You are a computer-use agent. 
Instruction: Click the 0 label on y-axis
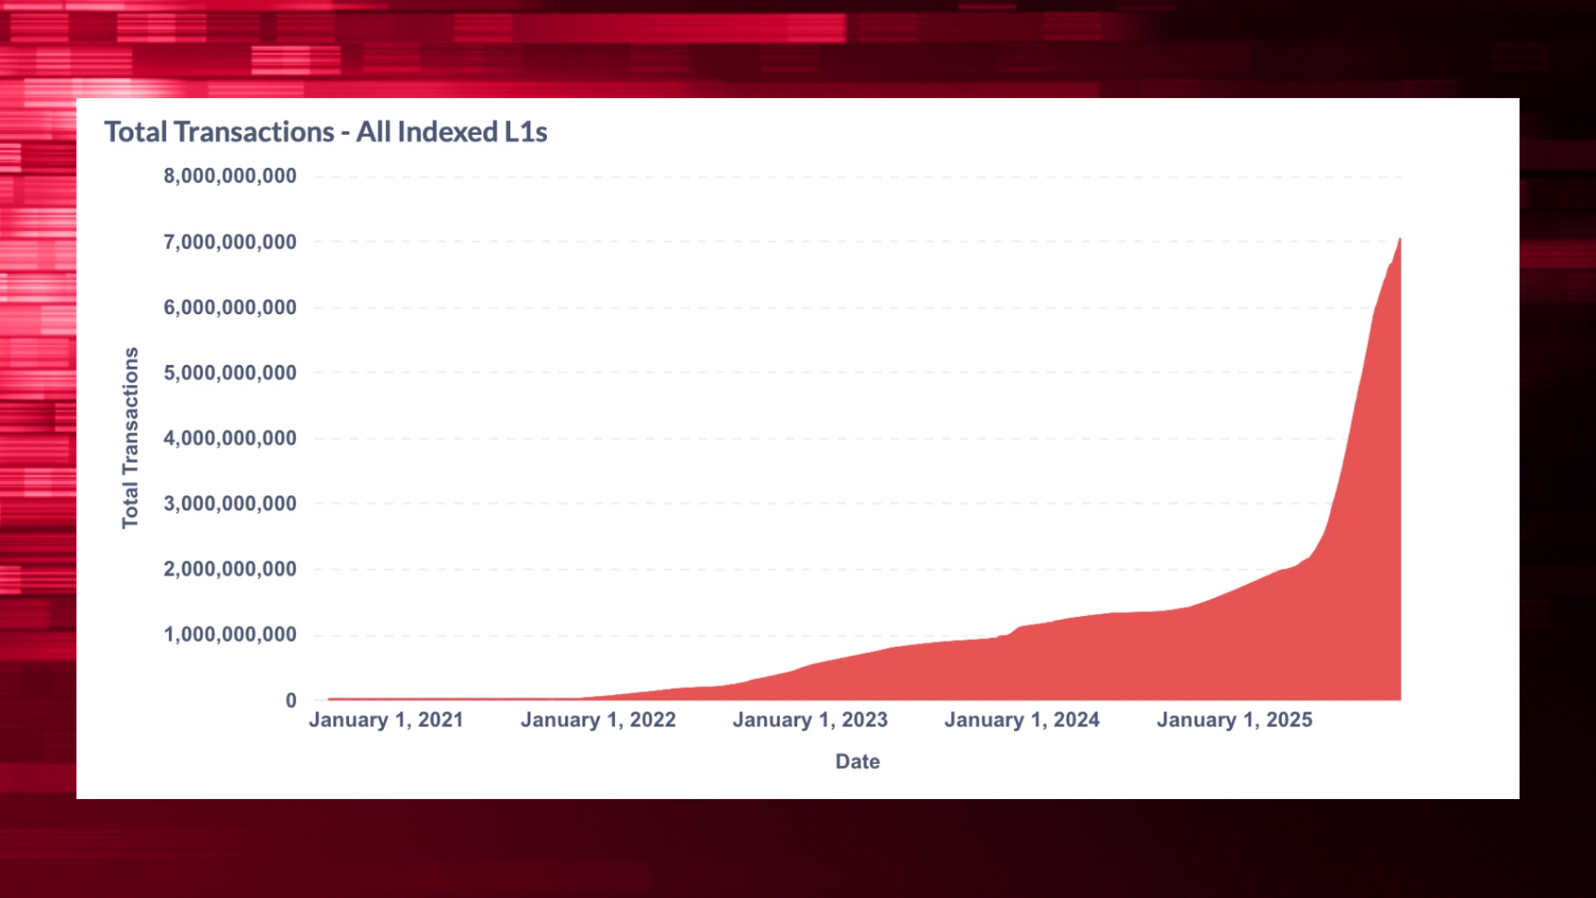290,700
